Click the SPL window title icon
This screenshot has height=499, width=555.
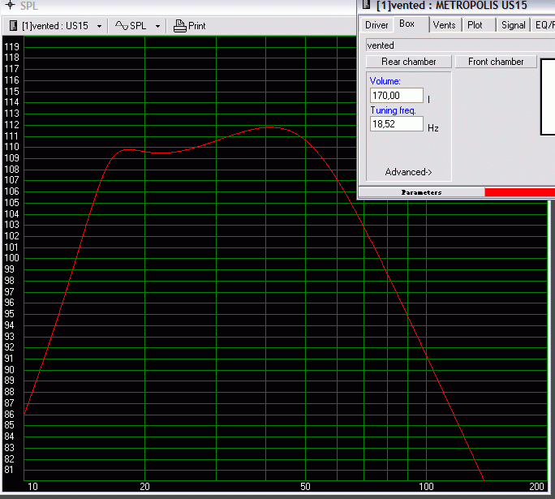10,5
